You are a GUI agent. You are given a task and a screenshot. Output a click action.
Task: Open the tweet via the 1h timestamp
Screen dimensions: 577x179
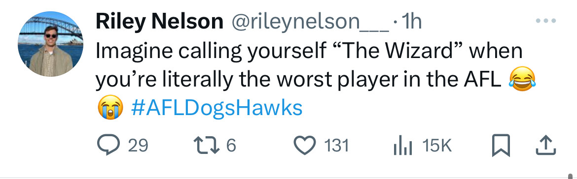click(x=411, y=22)
